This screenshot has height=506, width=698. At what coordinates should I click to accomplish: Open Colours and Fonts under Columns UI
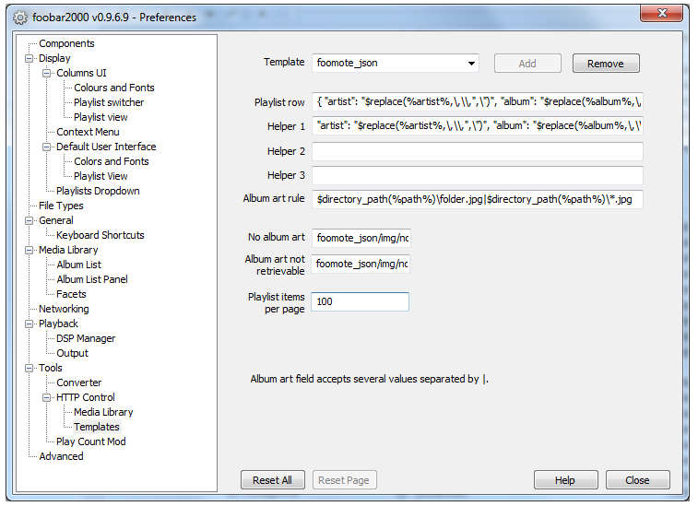point(114,88)
